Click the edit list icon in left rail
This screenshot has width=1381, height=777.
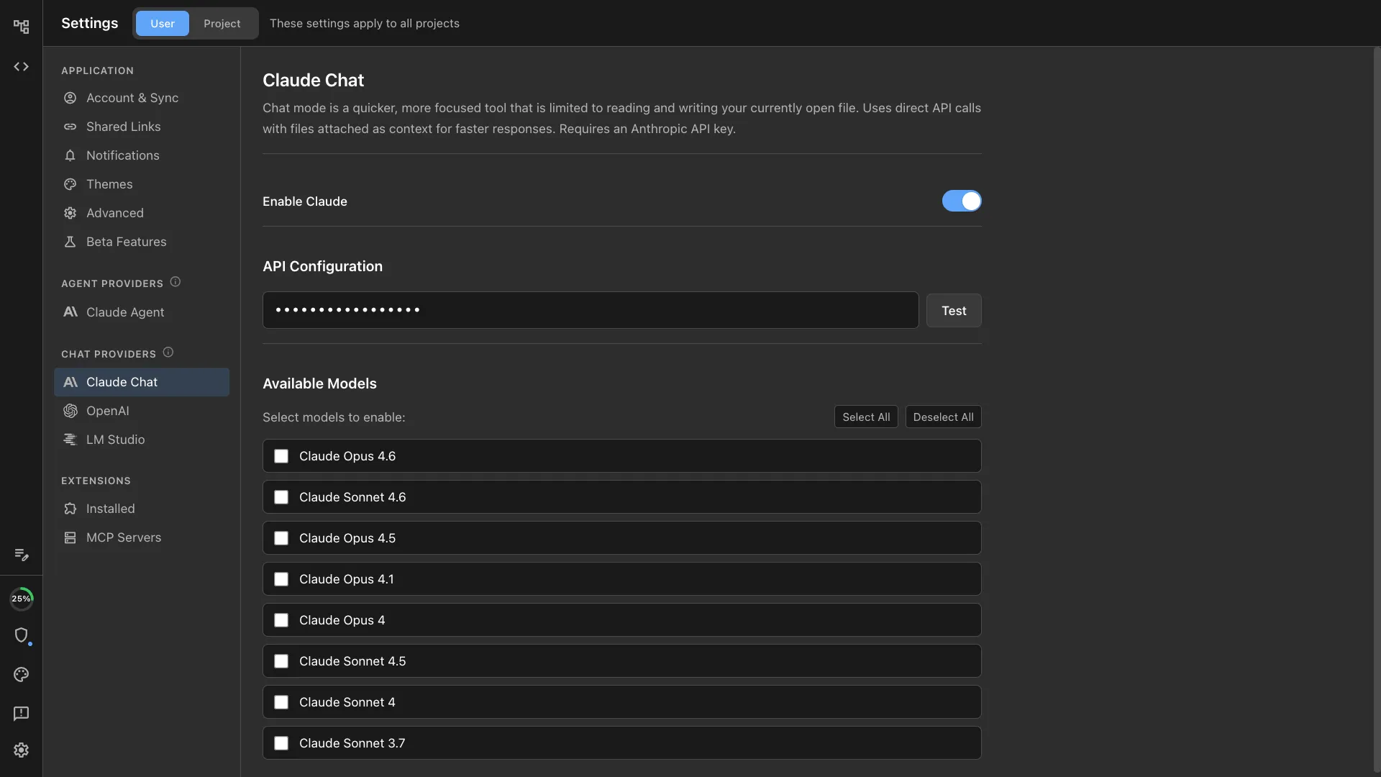click(21, 555)
